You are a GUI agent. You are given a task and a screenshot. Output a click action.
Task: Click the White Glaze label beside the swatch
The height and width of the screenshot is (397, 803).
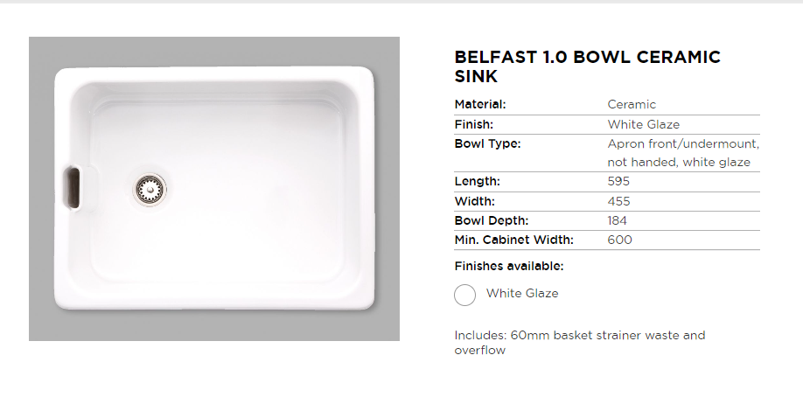tap(522, 294)
